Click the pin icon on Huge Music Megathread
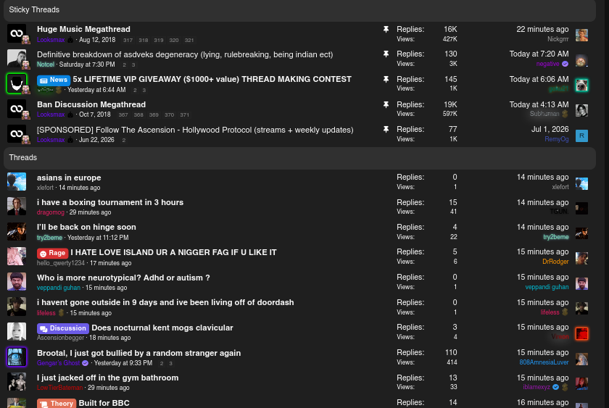The height and width of the screenshot is (408, 609). [x=386, y=29]
